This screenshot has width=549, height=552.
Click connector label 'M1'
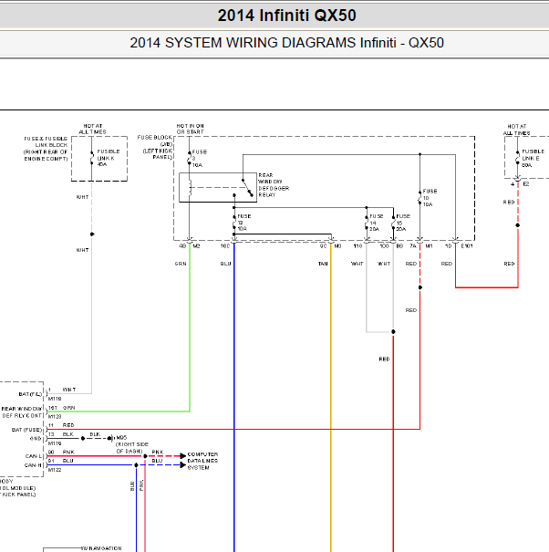(429, 246)
